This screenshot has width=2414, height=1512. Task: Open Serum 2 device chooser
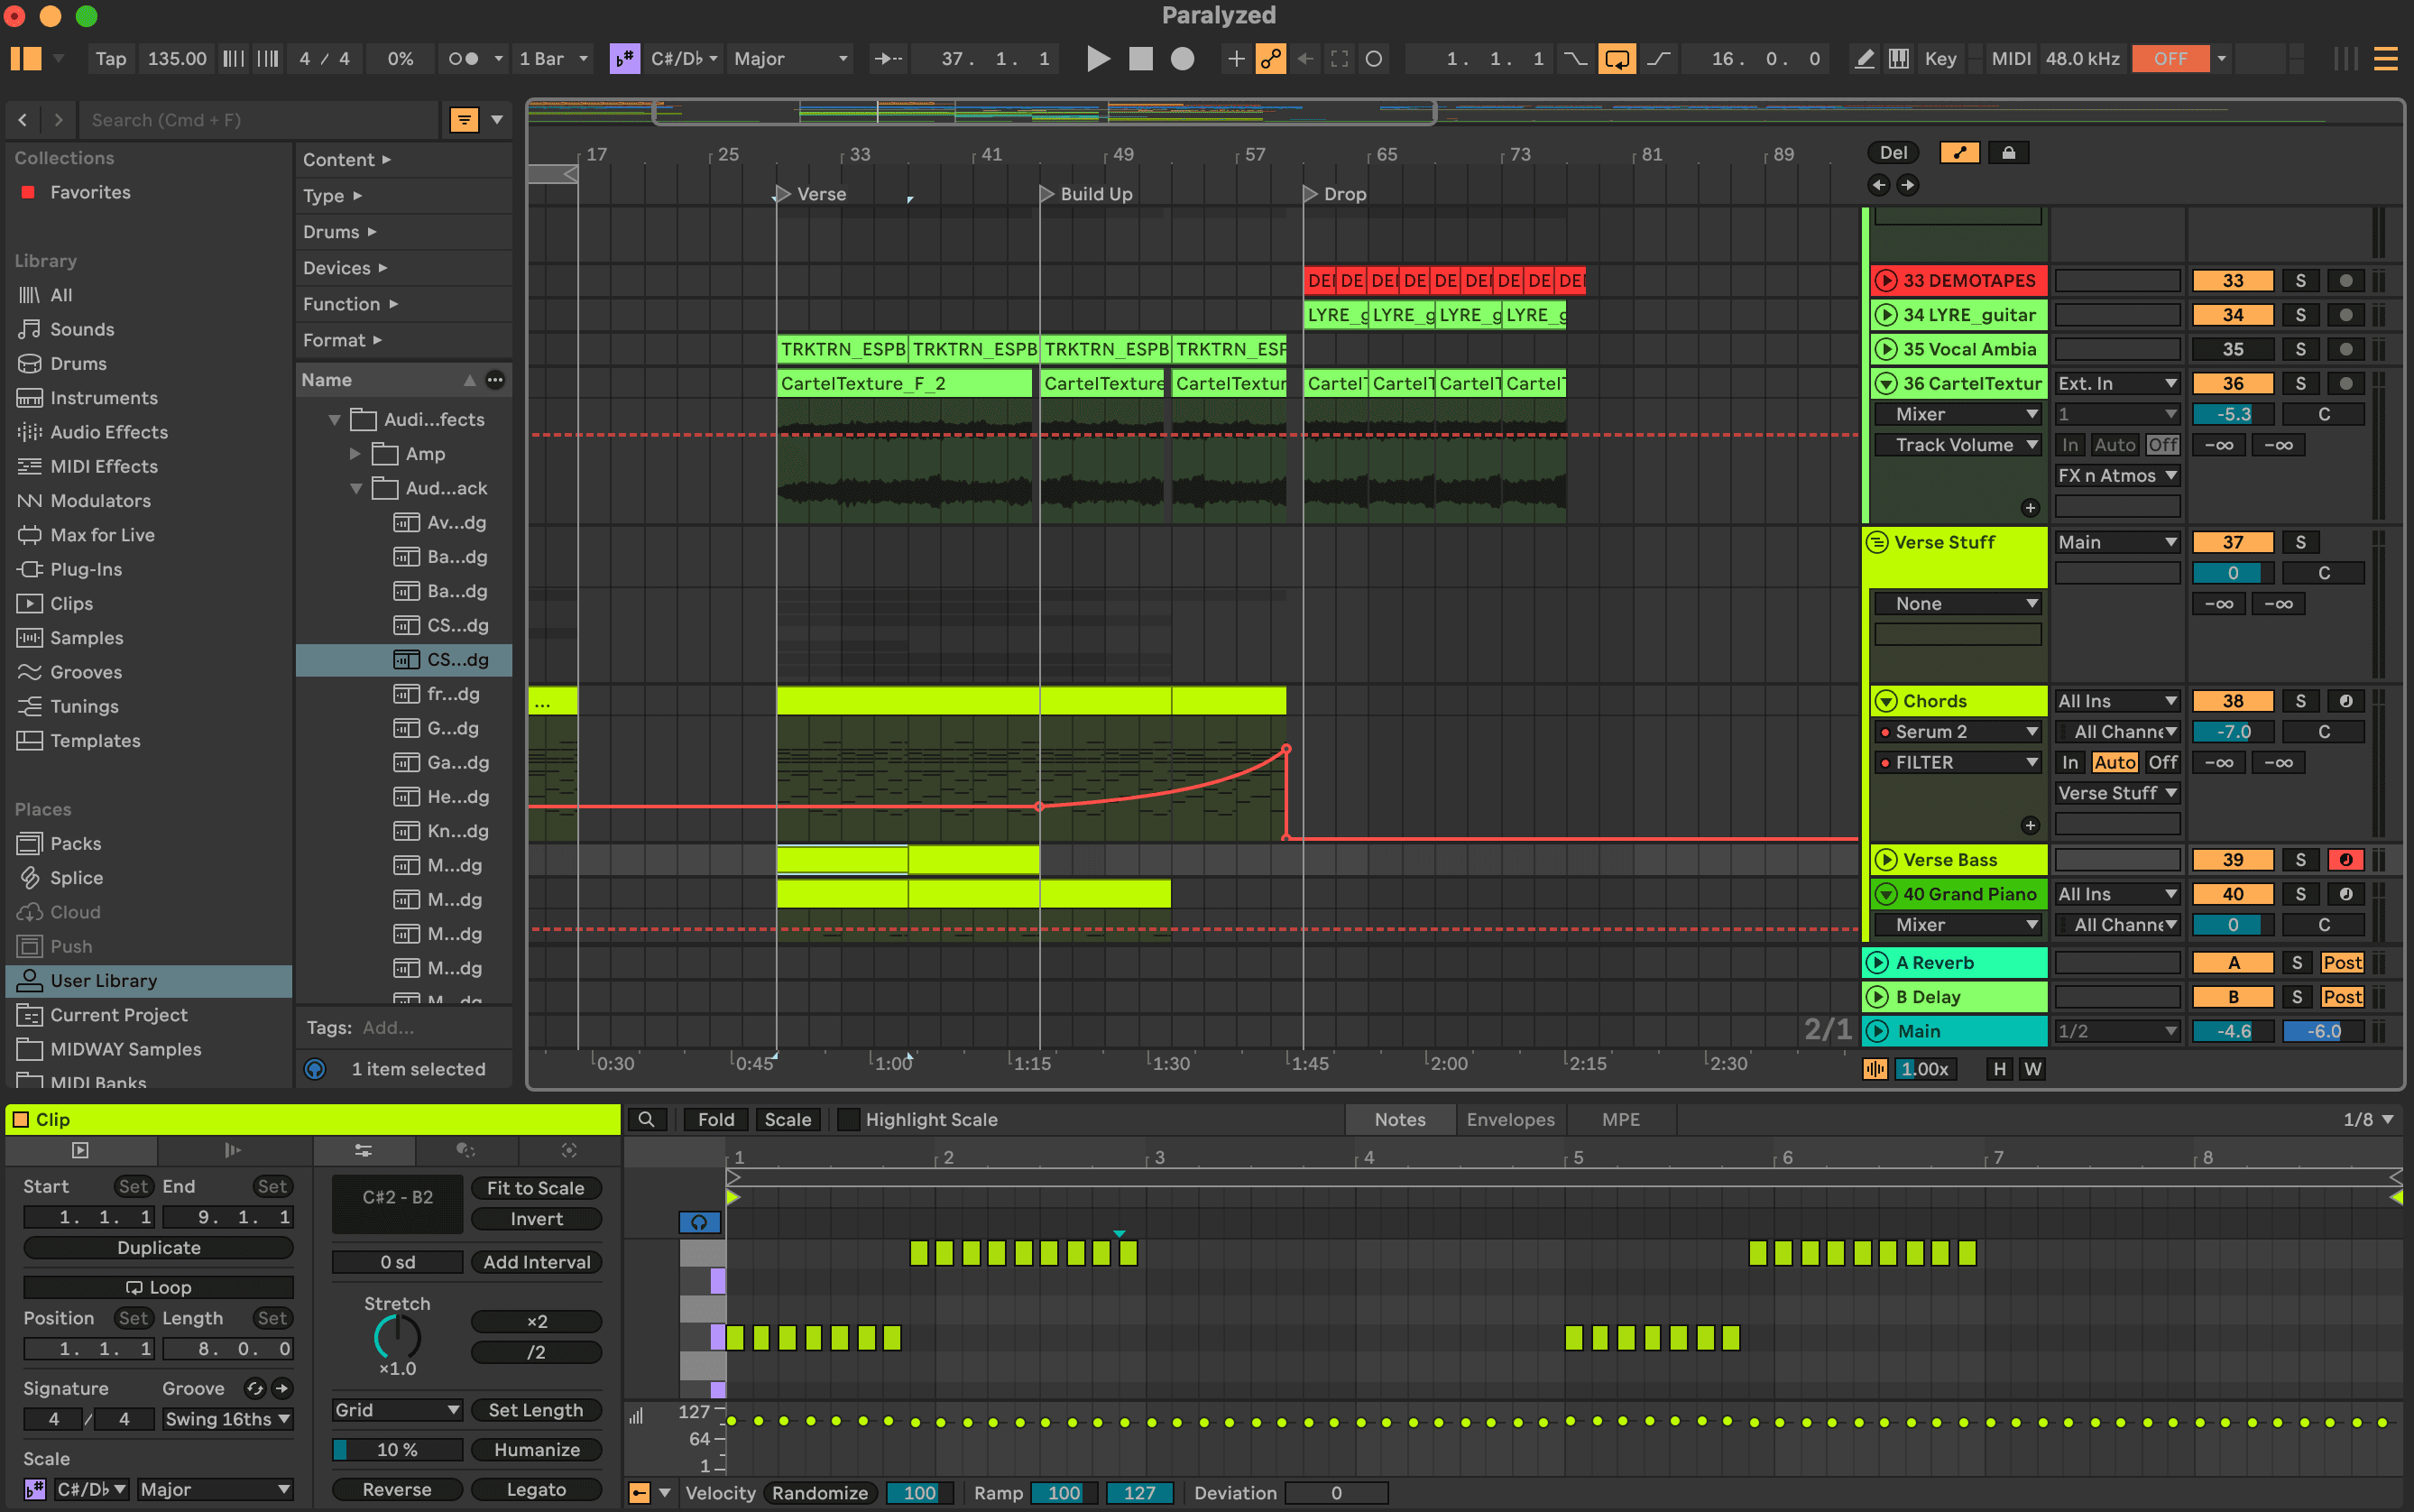coord(1958,732)
